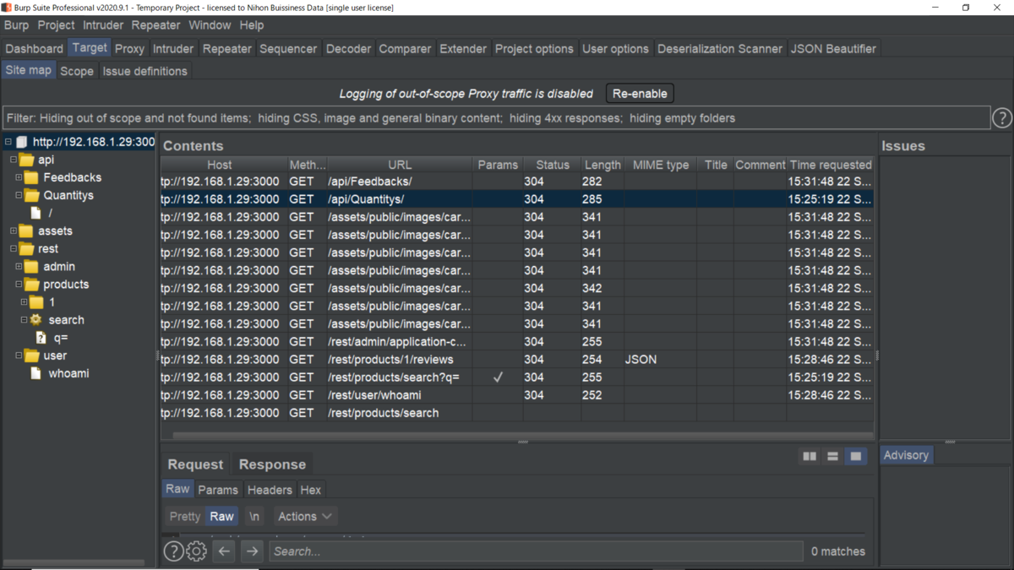Screen dimensions: 1014x570
Task: Click the contents table horizontal scrollbar
Action: click(x=522, y=435)
